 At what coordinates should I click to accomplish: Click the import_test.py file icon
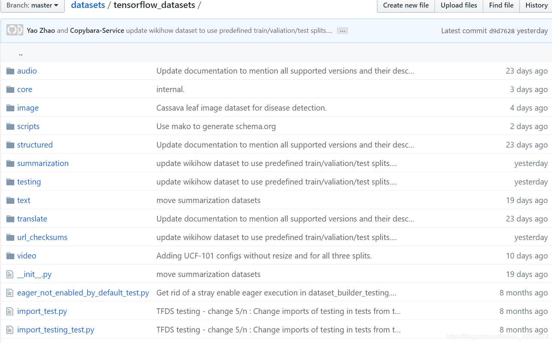click(10, 311)
